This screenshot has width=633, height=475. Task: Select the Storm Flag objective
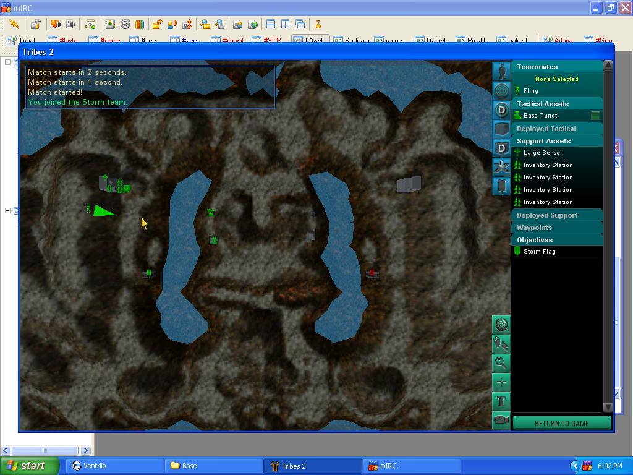coord(557,252)
